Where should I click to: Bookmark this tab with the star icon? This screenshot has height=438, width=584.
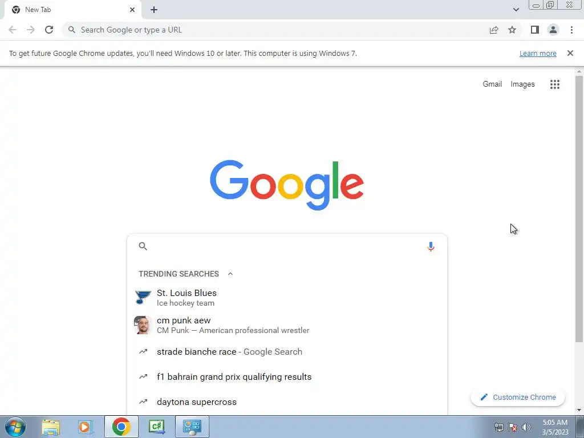[x=512, y=30]
